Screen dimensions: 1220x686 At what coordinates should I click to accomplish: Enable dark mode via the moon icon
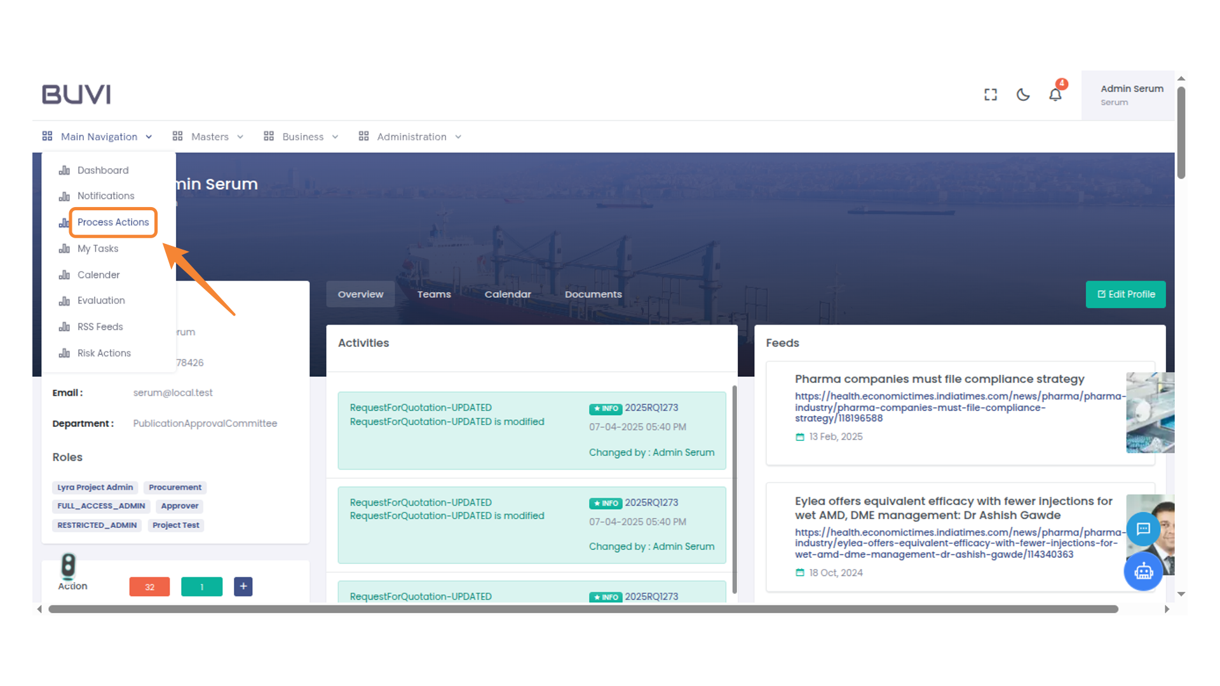coord(1023,94)
